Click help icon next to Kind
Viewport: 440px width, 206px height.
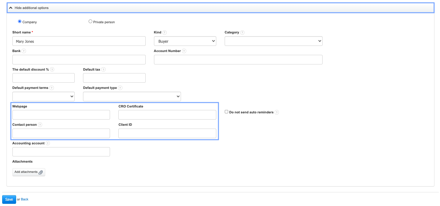(165, 33)
